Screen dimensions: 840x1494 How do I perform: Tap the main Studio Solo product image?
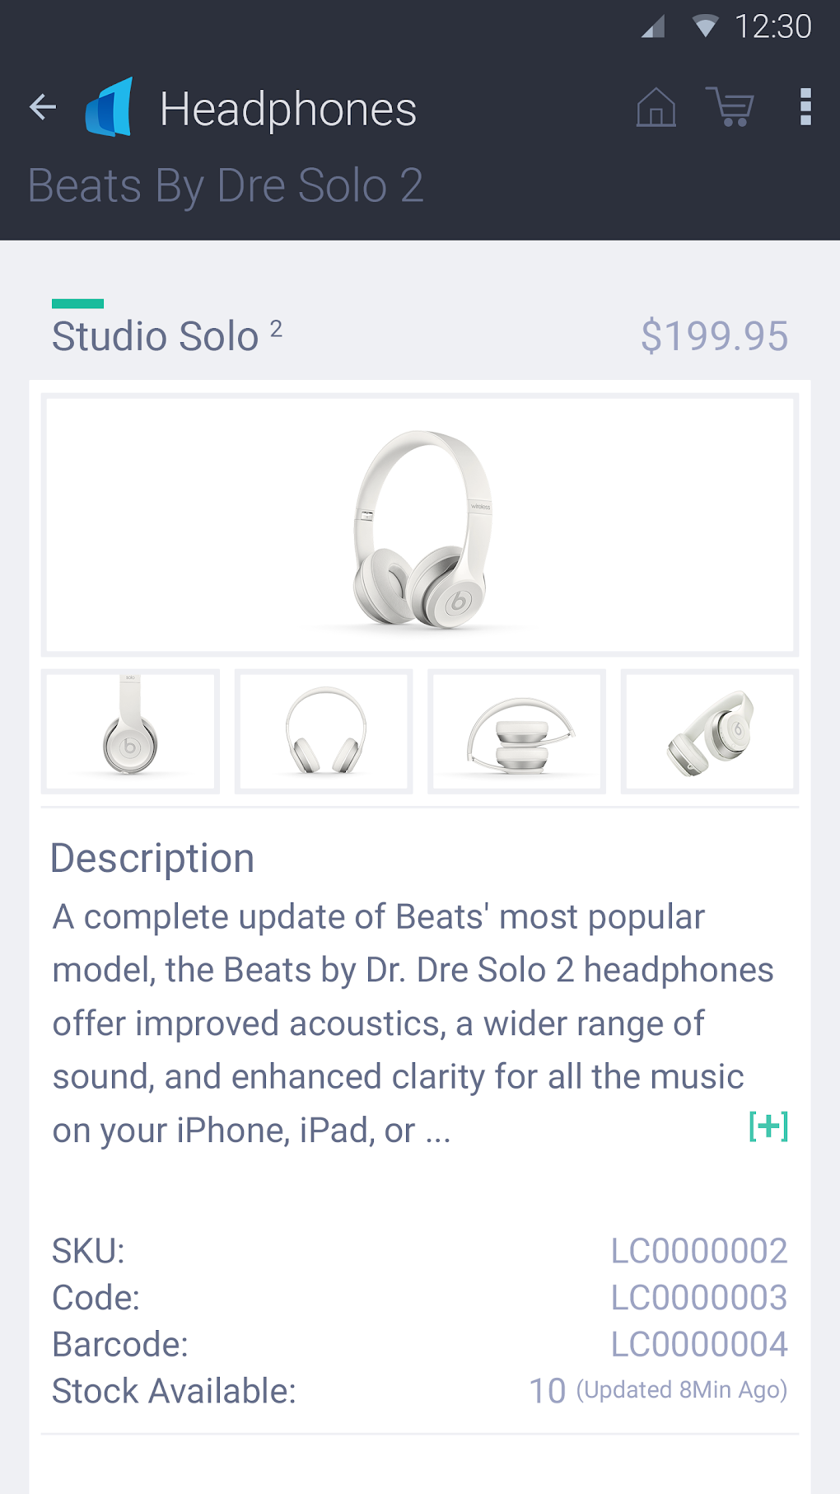(420, 525)
